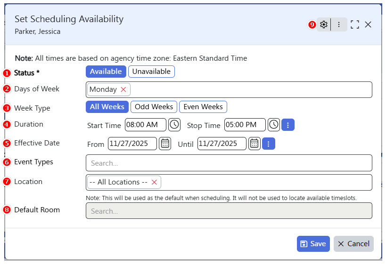The height and width of the screenshot is (265, 386).
Task: Click the agency time zone note text
Action: click(131, 58)
